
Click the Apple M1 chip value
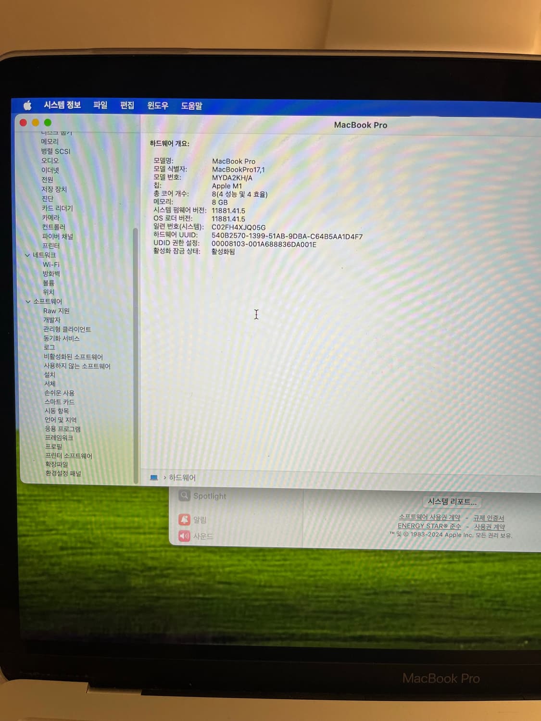pyautogui.click(x=227, y=186)
